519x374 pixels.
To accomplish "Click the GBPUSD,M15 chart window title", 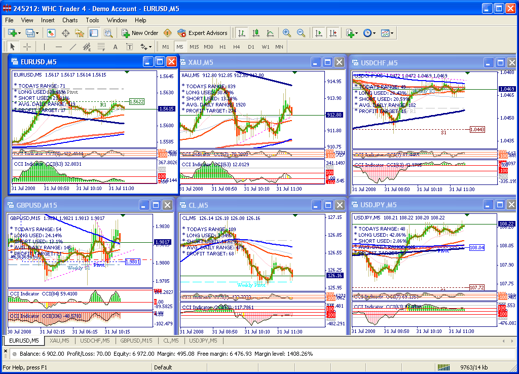I will tap(36, 205).
